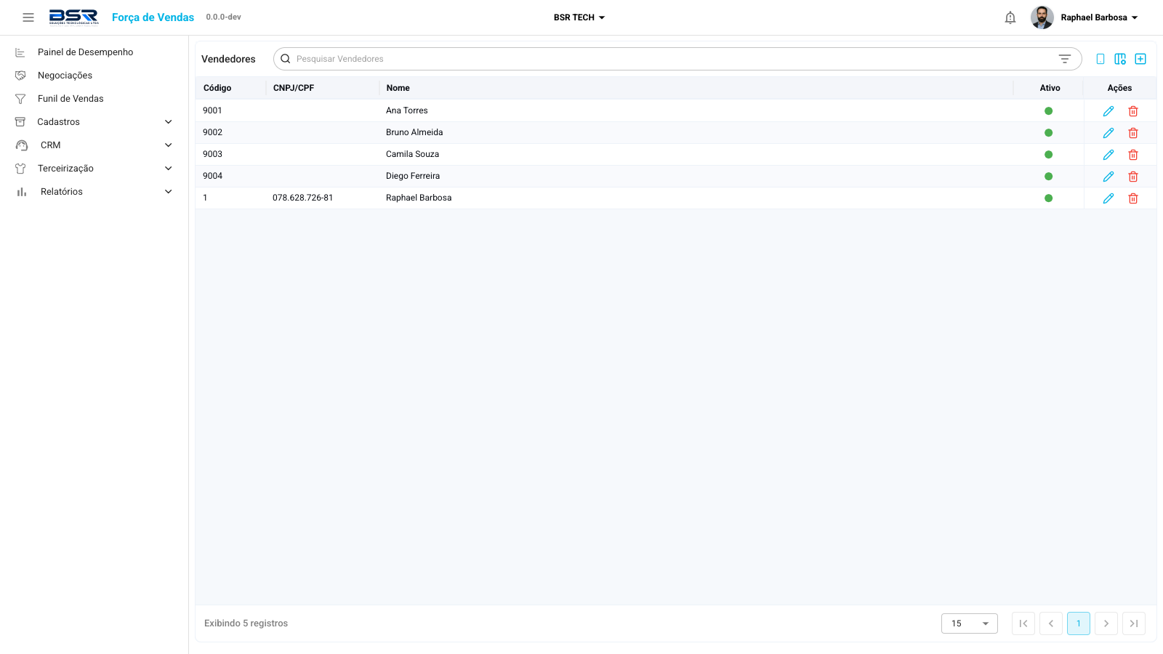Open the BSR TECH company dropdown
This screenshot has height=654, width=1163.
pyautogui.click(x=579, y=17)
